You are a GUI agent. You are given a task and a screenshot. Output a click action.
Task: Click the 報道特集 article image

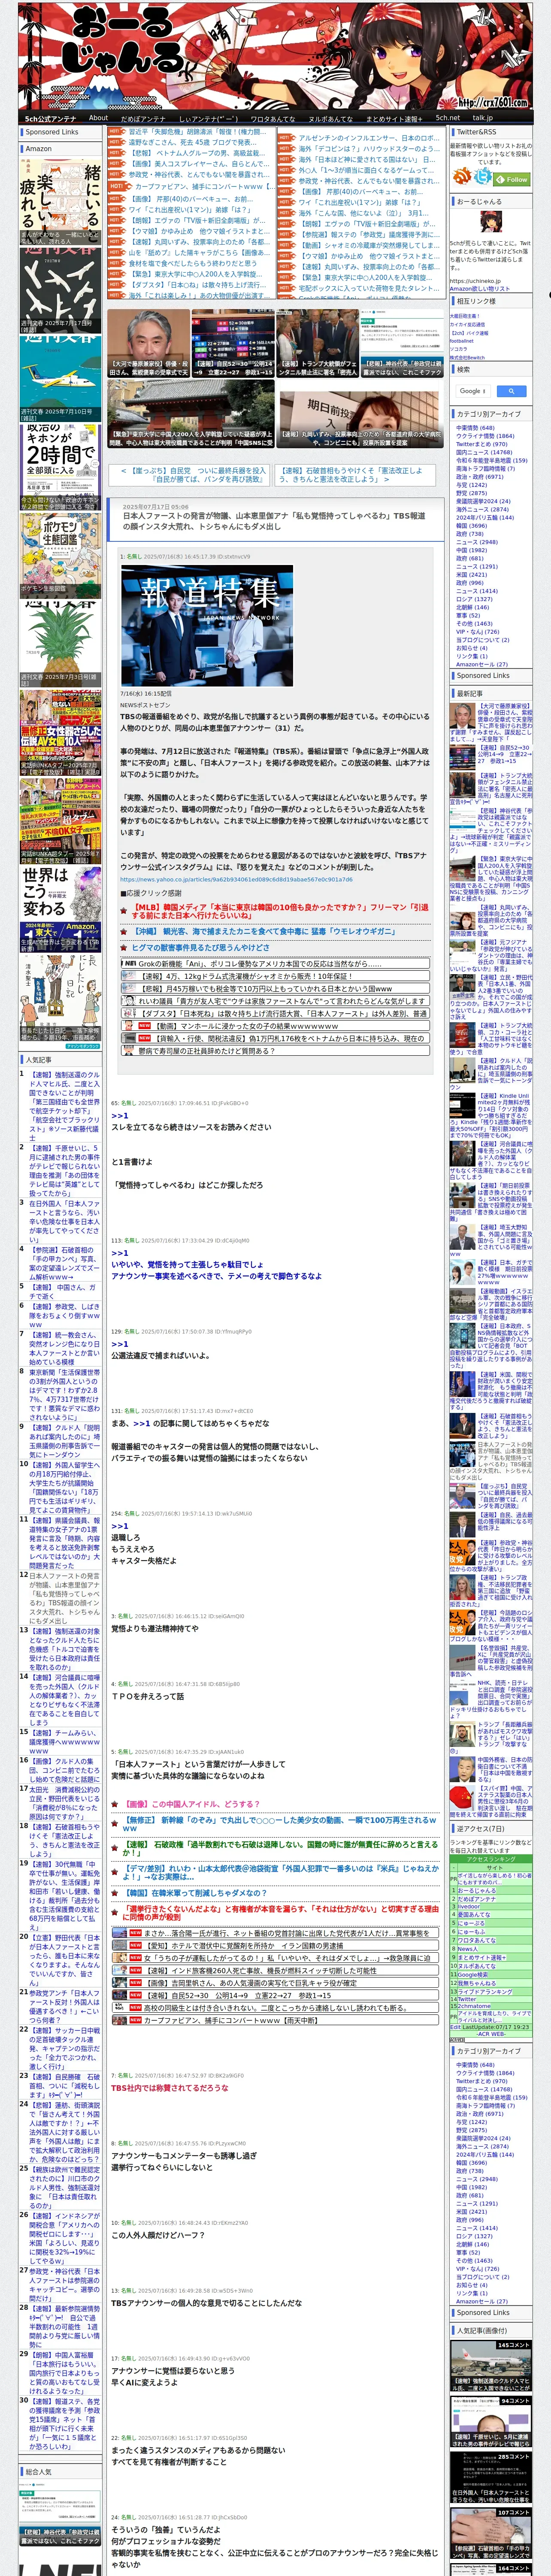[207, 625]
